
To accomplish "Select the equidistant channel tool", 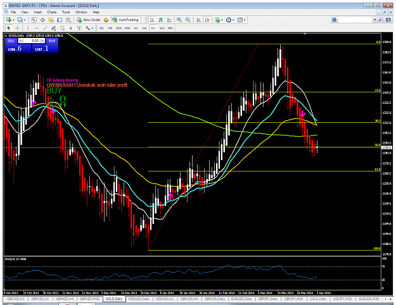I will pyautogui.click(x=54, y=28).
